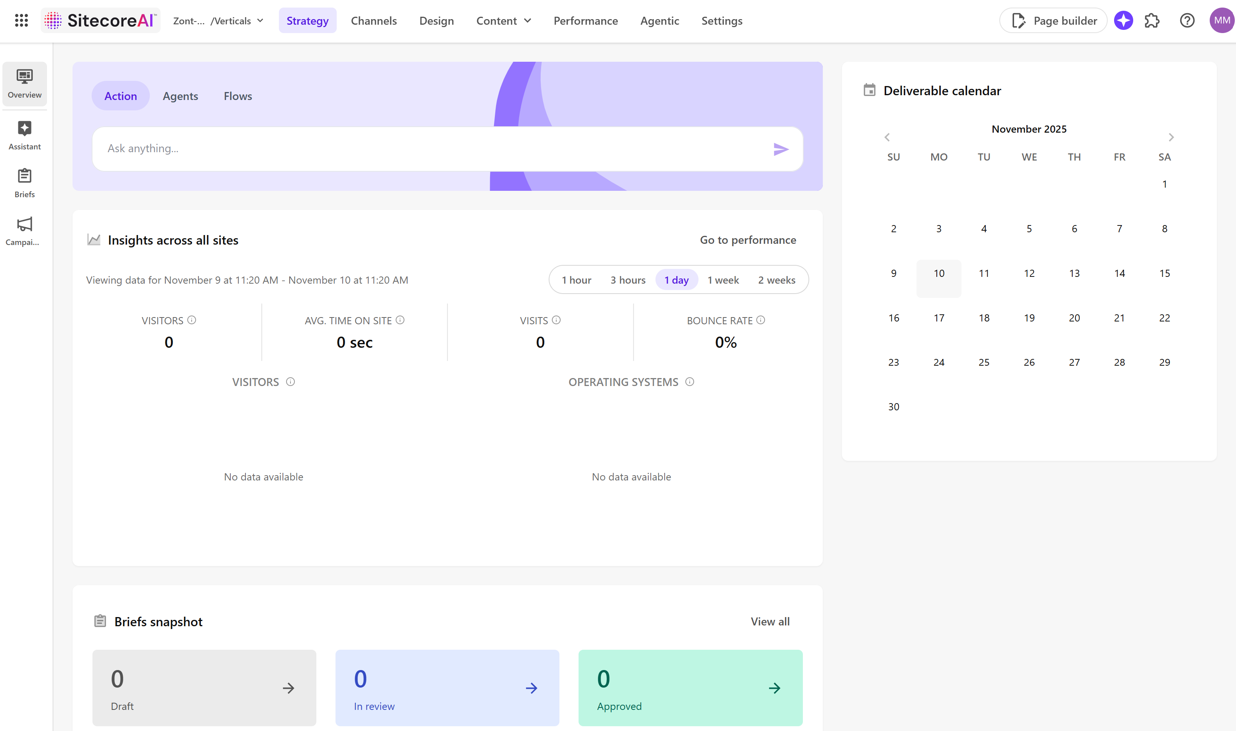Show info for Bounce Rate metric
Image resolution: width=1236 pixels, height=731 pixels.
pyautogui.click(x=761, y=320)
